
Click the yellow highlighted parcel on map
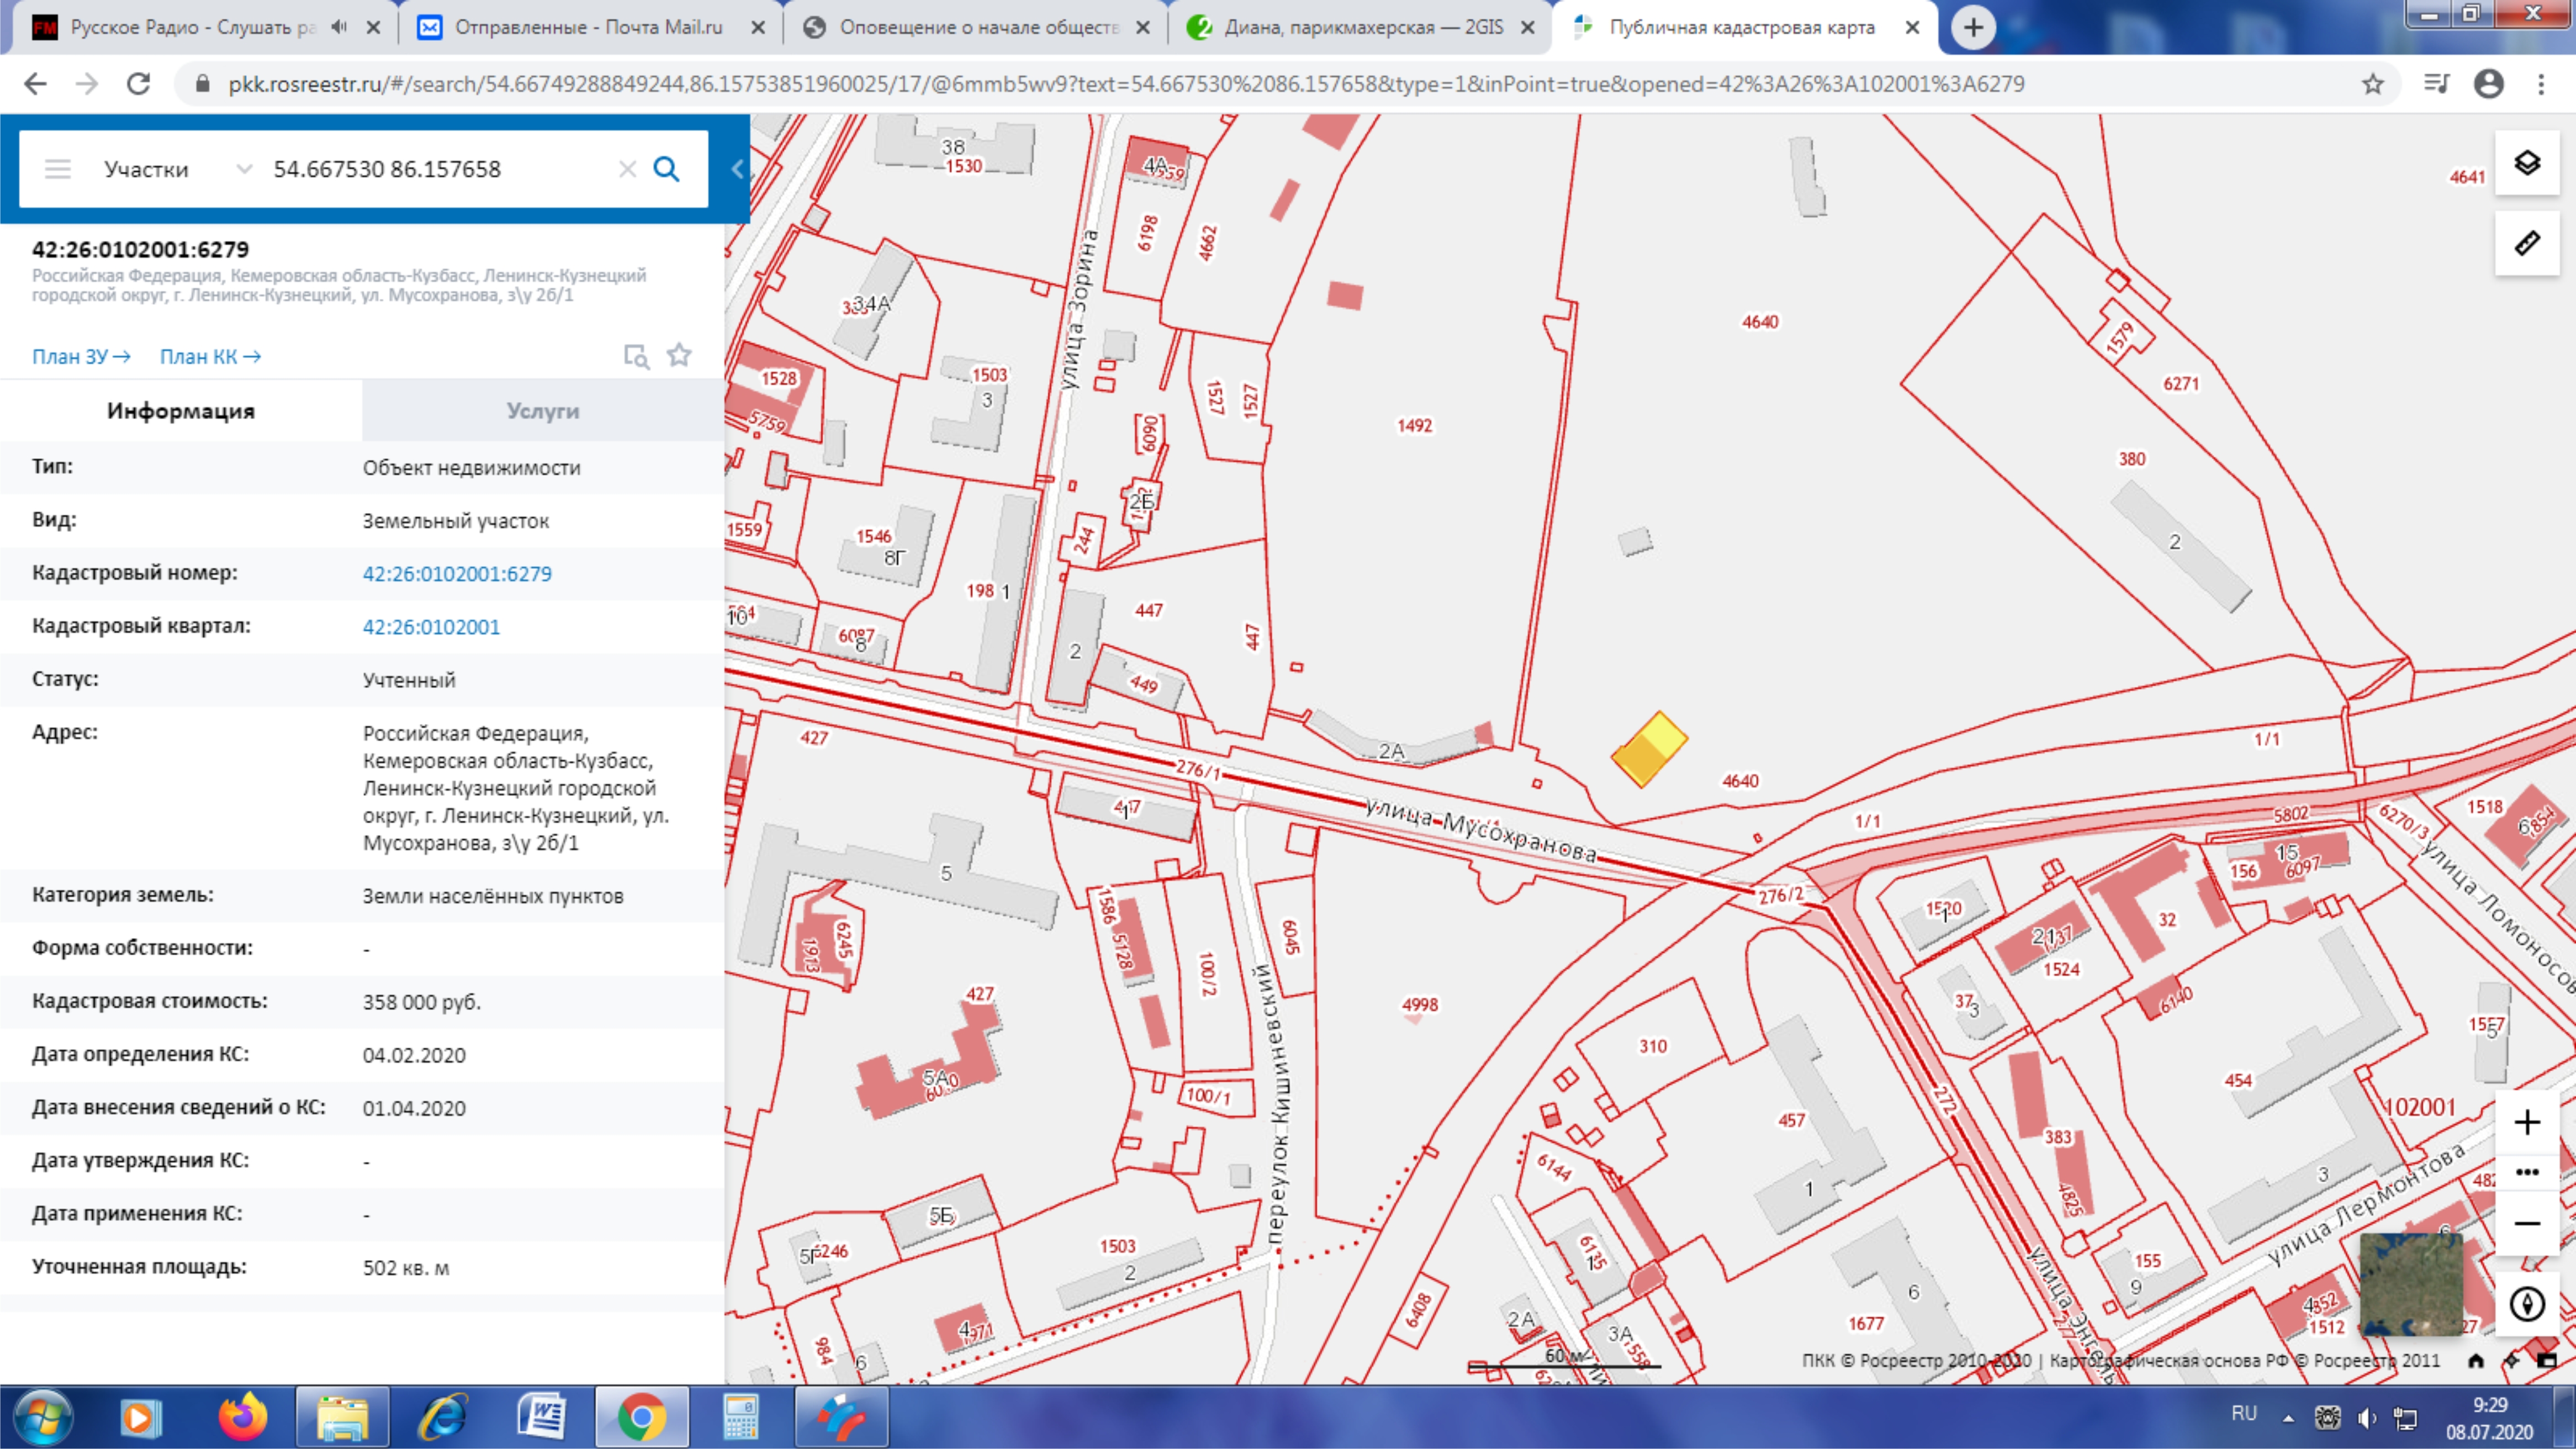click(1650, 749)
